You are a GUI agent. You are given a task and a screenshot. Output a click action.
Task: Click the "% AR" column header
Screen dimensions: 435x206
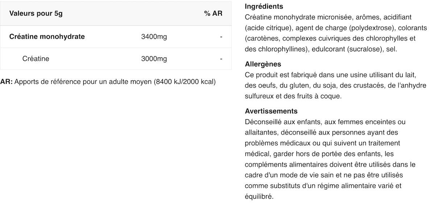click(213, 14)
